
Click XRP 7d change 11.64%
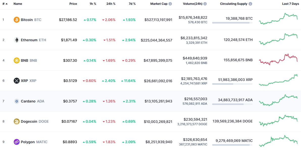[129, 81]
